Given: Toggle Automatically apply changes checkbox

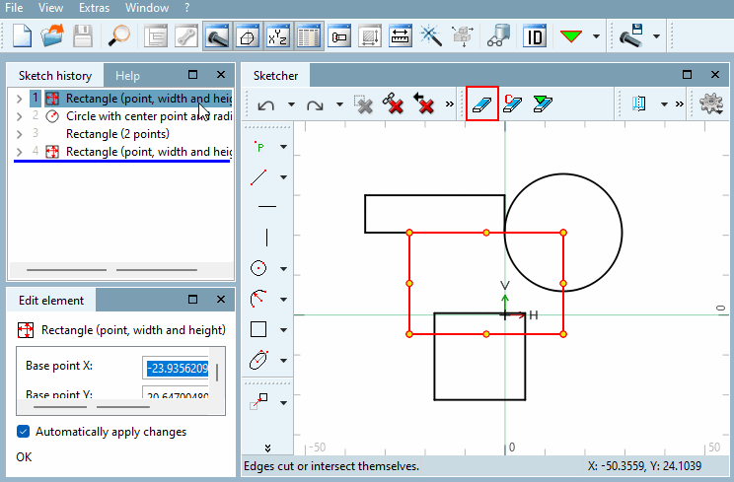Looking at the screenshot, I should (23, 431).
